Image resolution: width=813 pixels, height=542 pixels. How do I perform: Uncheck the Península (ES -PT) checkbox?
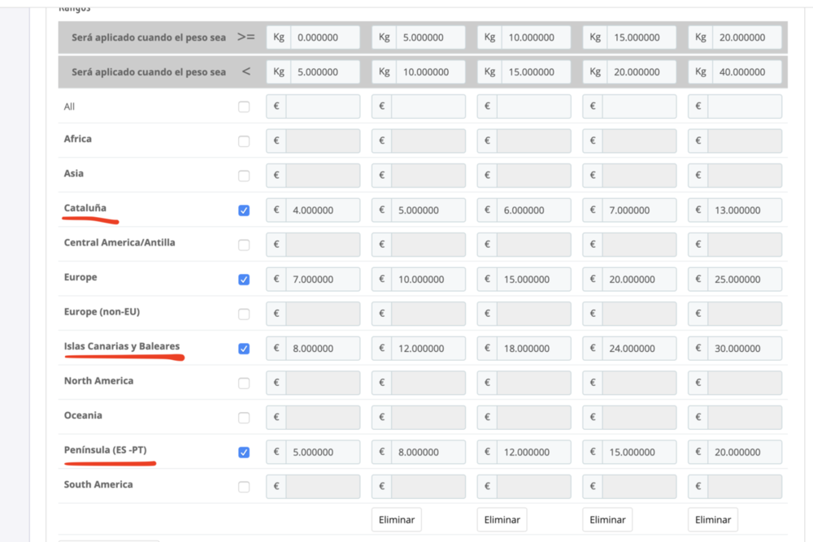(244, 452)
